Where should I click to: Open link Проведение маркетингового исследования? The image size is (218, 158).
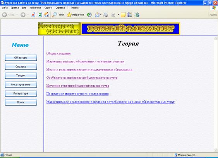(x=77, y=94)
